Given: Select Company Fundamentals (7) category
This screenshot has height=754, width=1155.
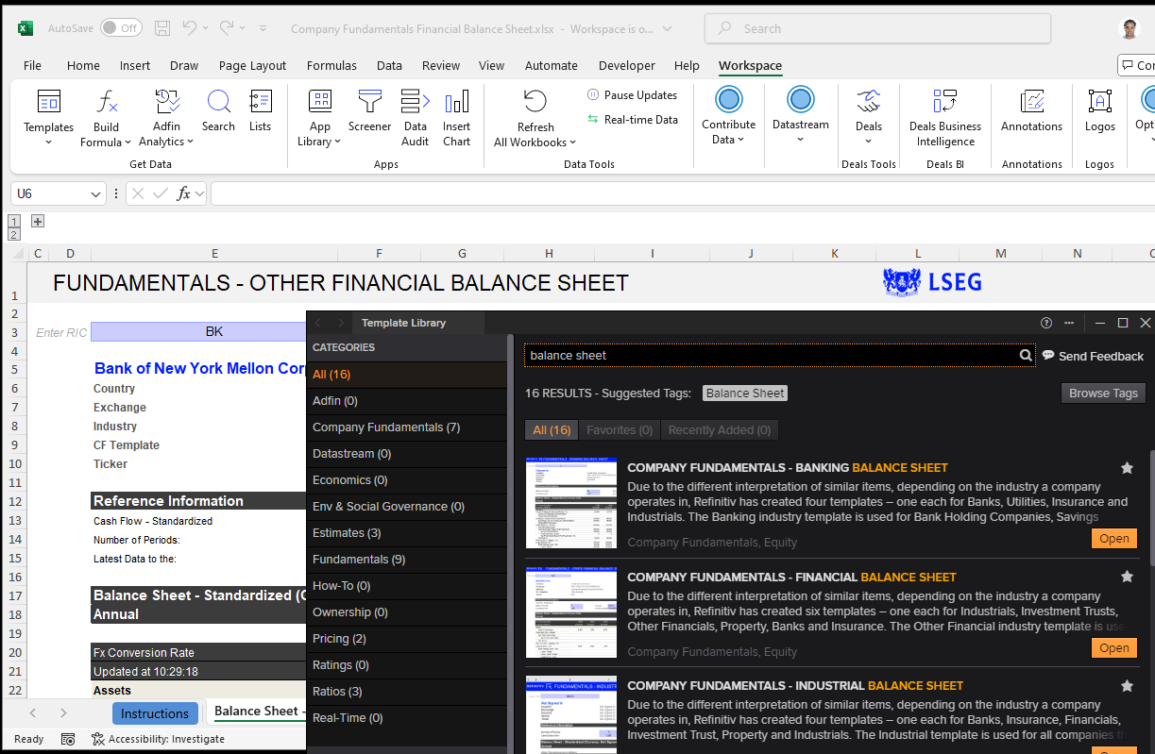Looking at the screenshot, I should pos(407,427).
